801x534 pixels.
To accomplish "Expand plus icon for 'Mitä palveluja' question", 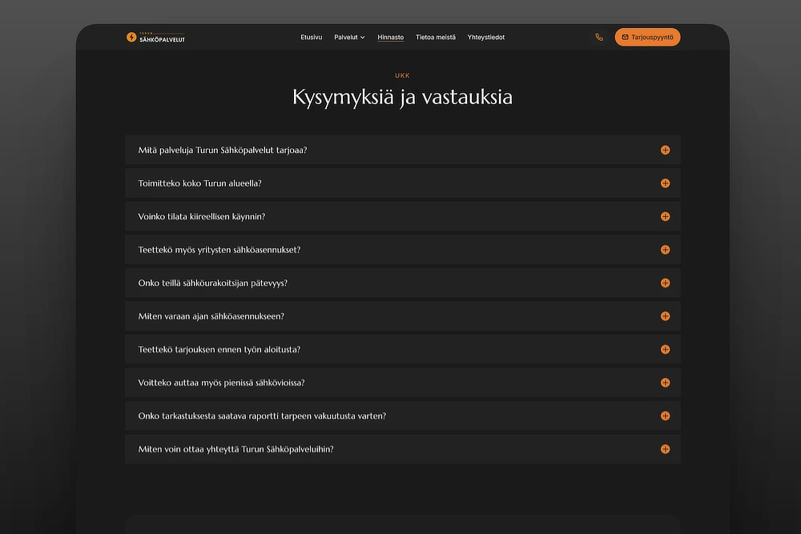I will 665,150.
